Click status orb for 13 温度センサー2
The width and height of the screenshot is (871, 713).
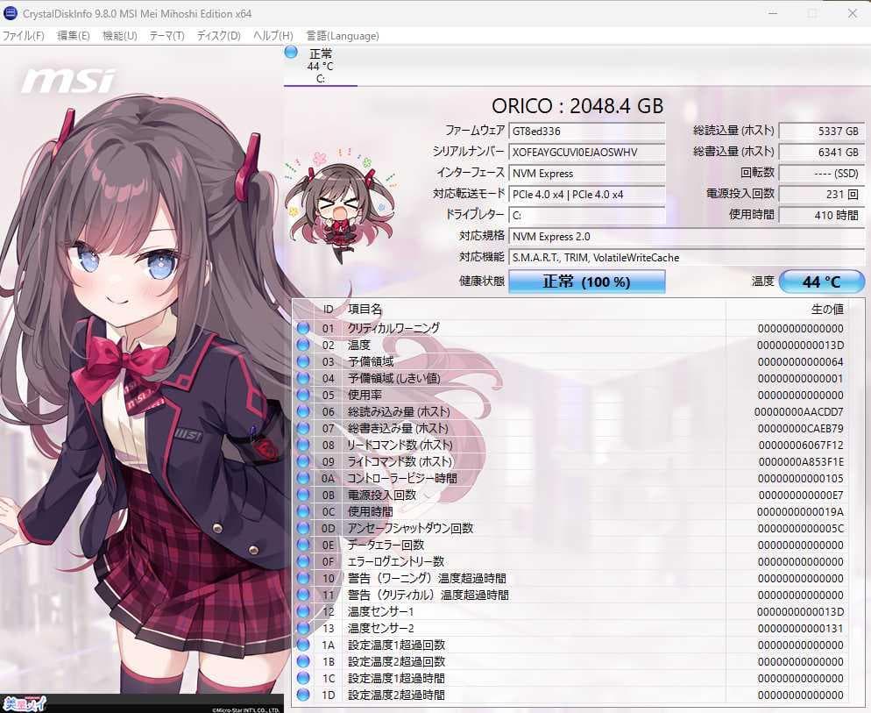pyautogui.click(x=303, y=629)
